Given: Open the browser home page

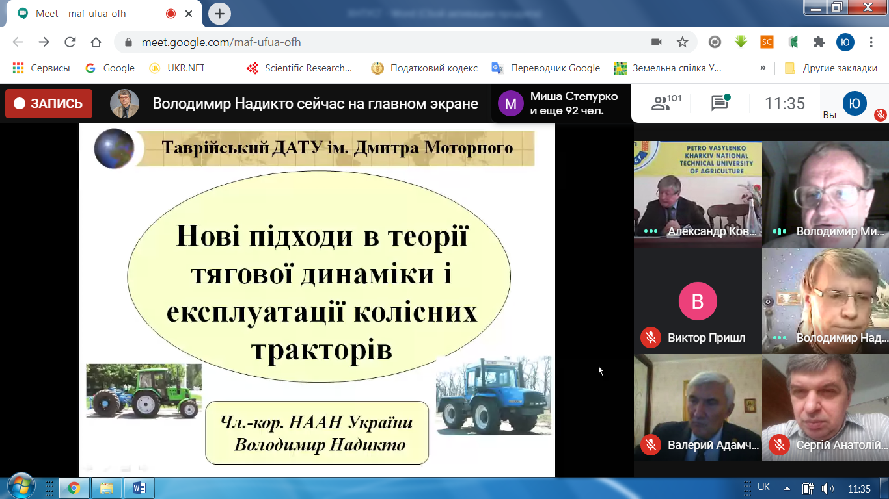Looking at the screenshot, I should (x=96, y=42).
